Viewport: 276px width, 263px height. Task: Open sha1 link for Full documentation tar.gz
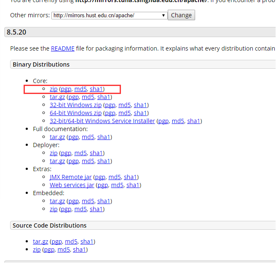click(104, 137)
